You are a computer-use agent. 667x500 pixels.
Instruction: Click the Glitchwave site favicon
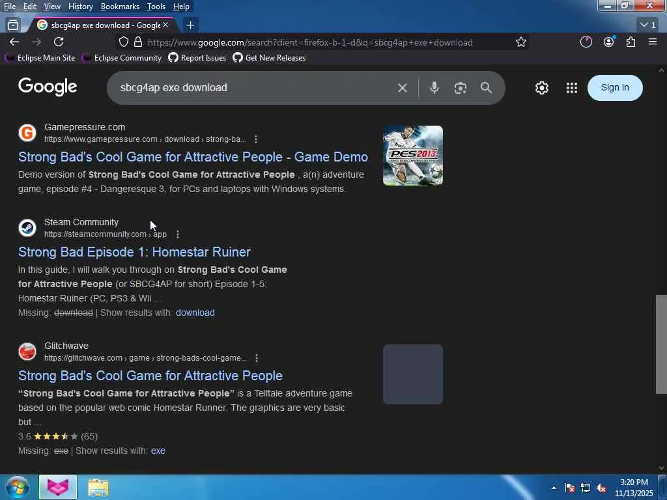point(27,352)
